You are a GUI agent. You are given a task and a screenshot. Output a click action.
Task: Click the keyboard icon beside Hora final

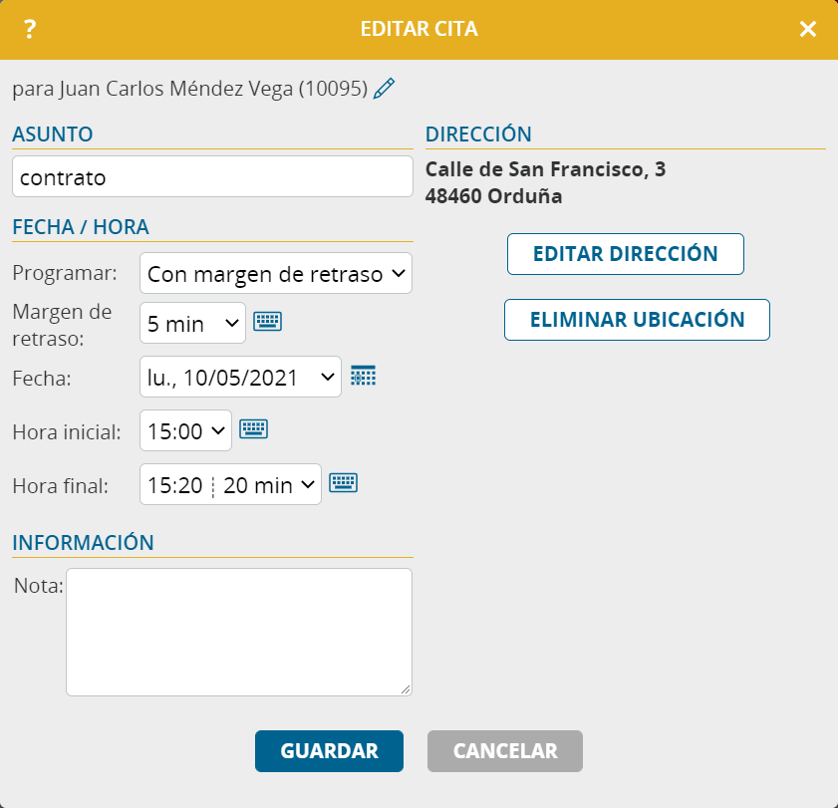point(344,483)
